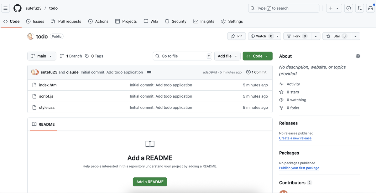Switch to the Actions tab
This screenshot has width=376, height=193.
coord(98,21)
